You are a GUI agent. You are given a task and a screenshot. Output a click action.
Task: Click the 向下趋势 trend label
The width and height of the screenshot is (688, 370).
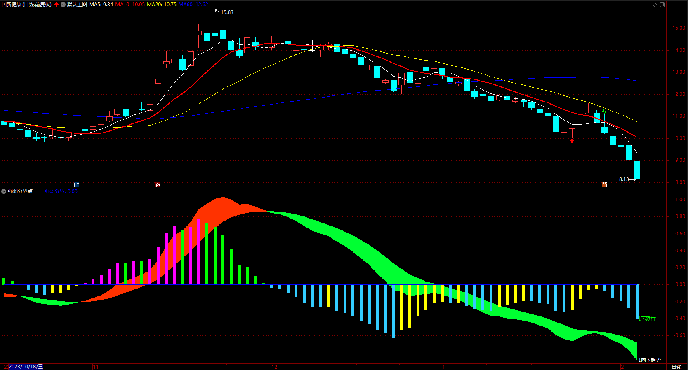click(x=650, y=360)
